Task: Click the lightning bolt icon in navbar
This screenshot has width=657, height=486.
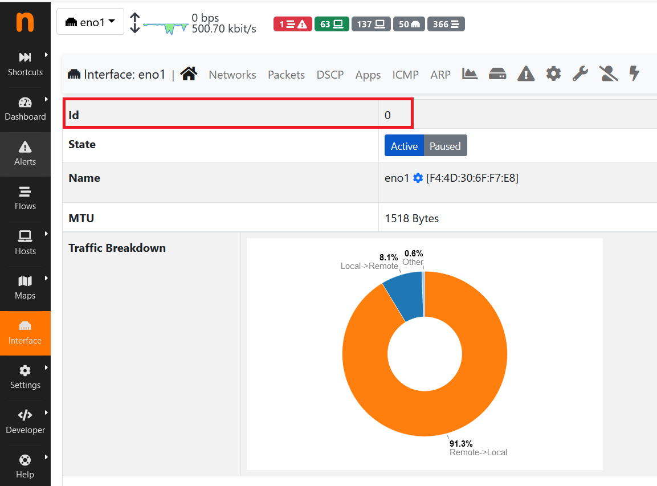Action: click(x=634, y=74)
